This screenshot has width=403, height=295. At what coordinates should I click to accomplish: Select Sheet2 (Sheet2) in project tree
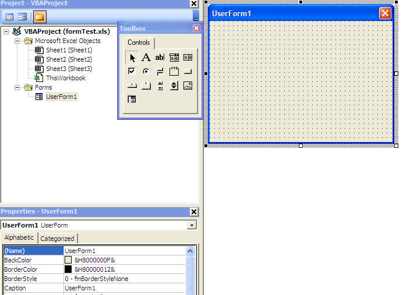coord(69,59)
